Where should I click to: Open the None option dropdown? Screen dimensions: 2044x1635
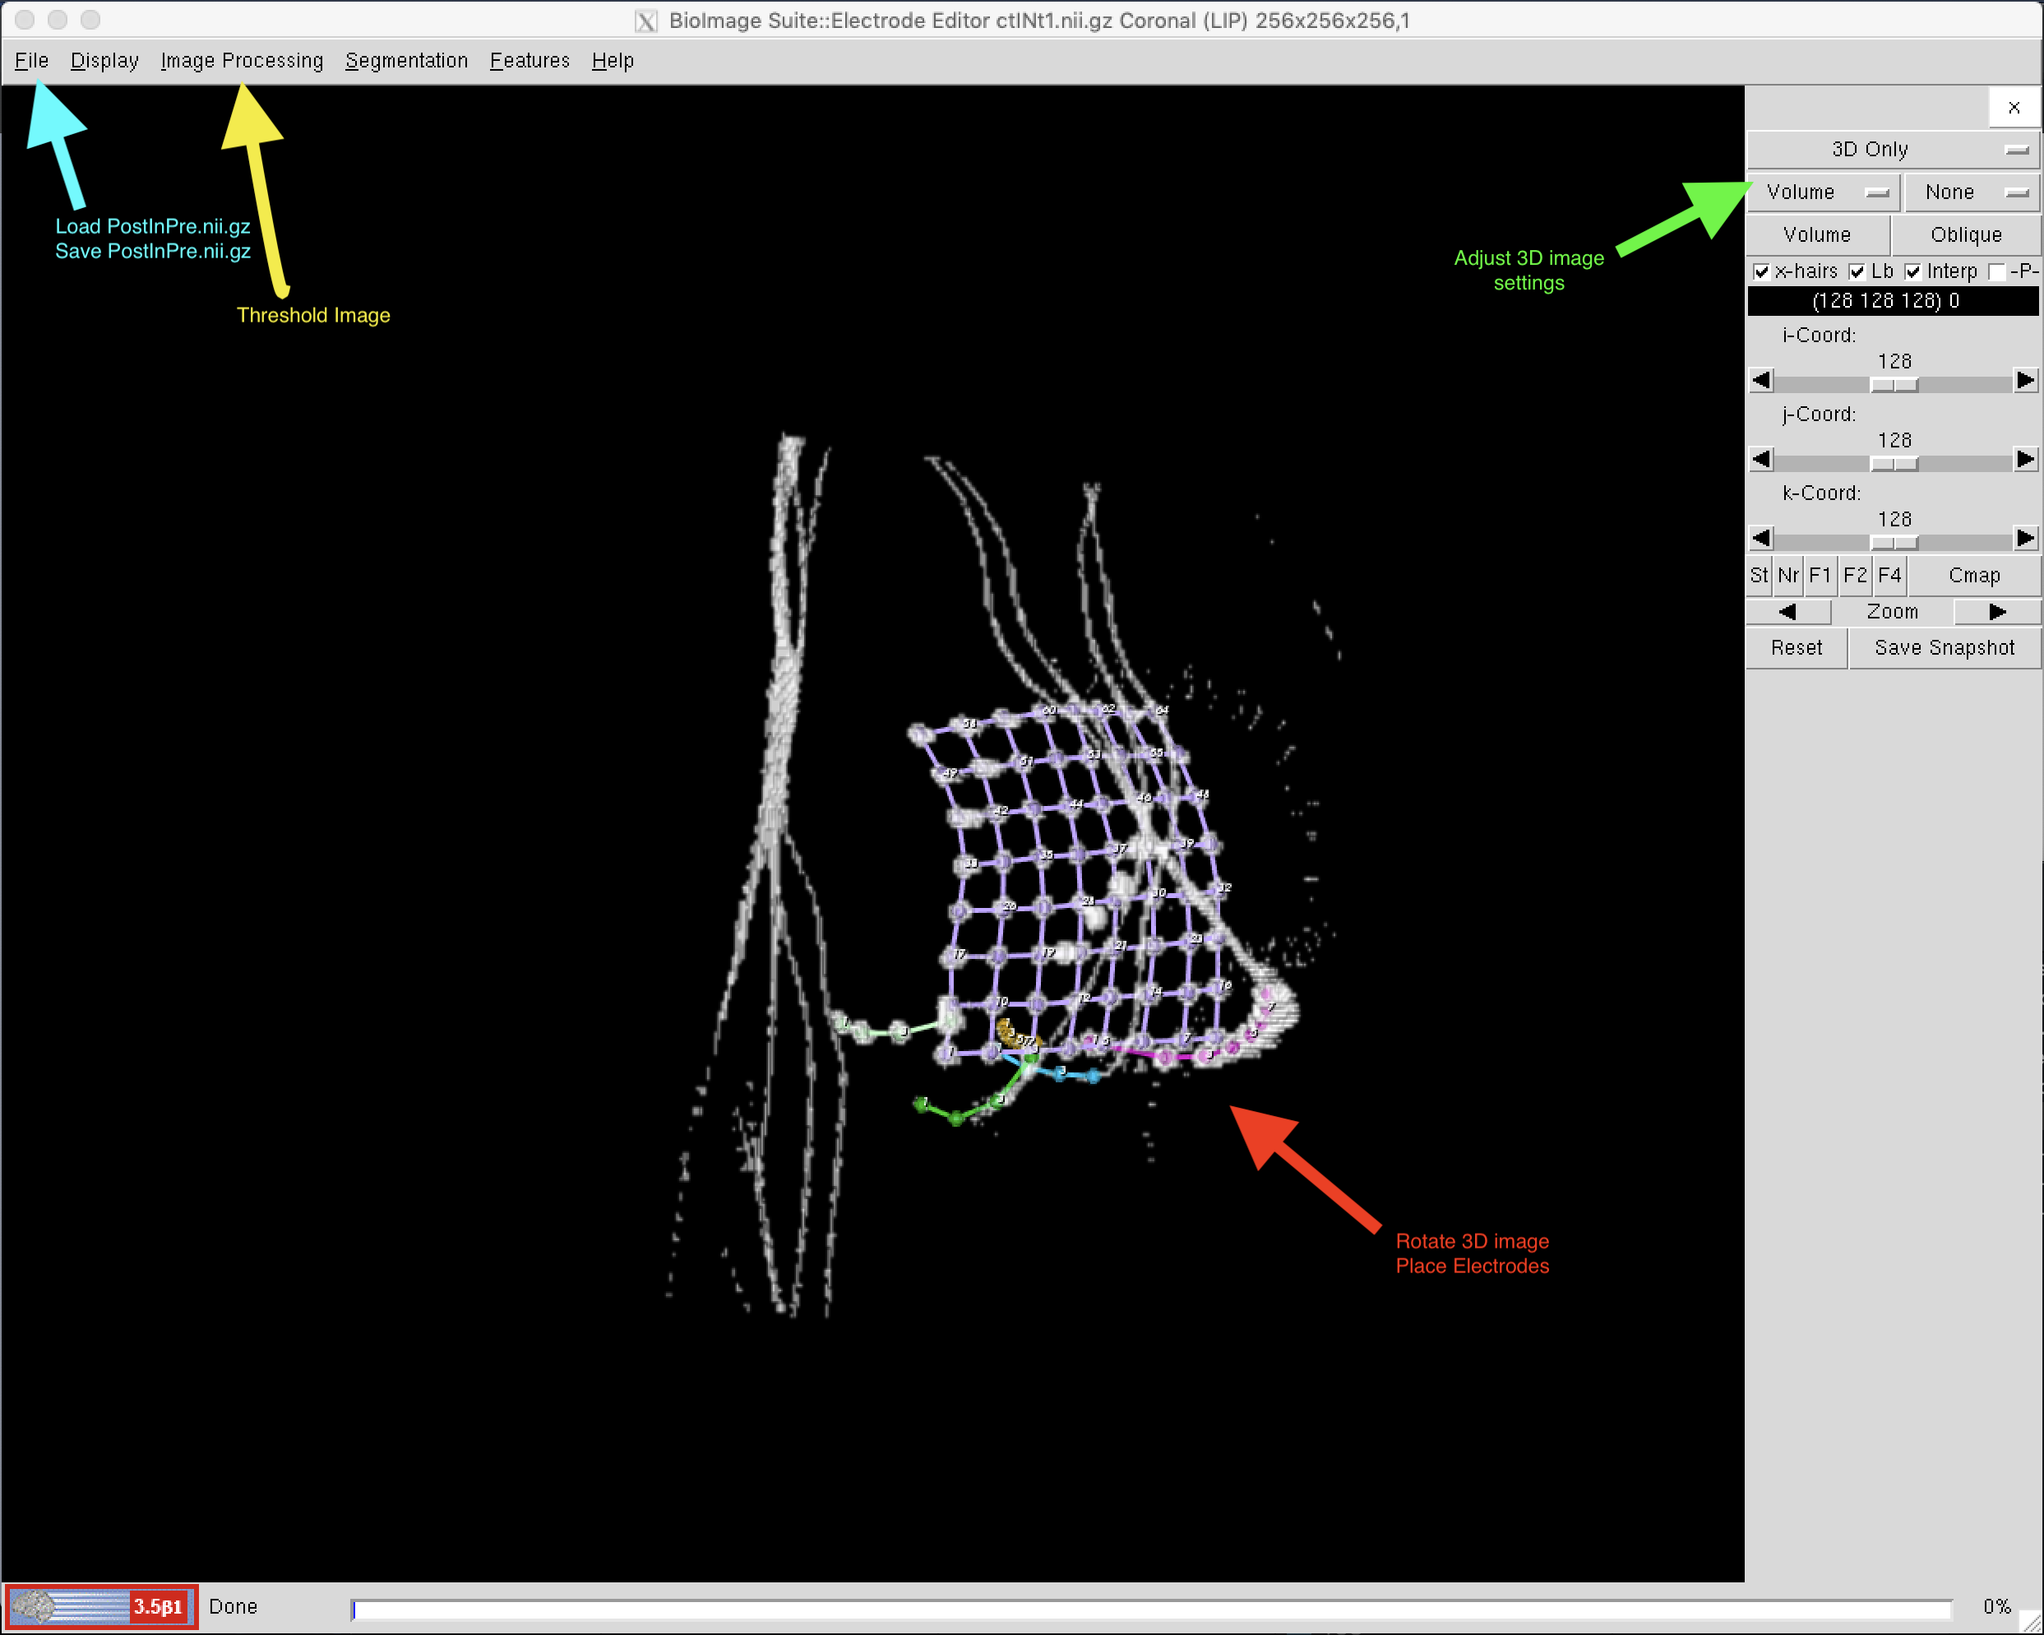click(1971, 192)
